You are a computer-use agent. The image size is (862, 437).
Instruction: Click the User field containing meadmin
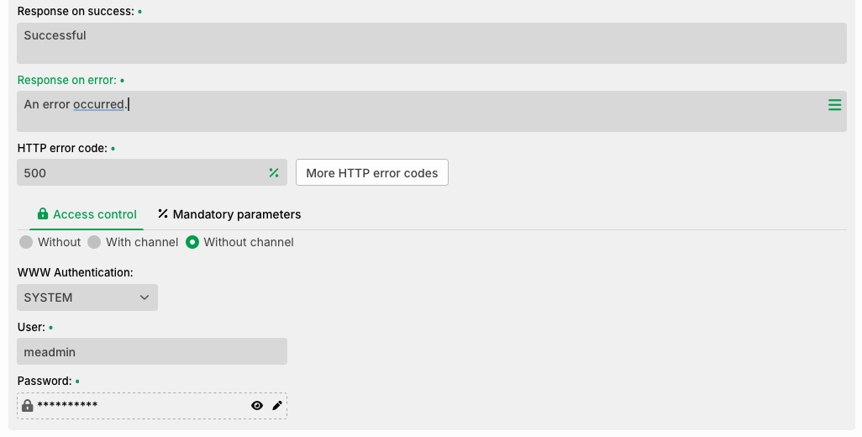pyautogui.click(x=152, y=351)
